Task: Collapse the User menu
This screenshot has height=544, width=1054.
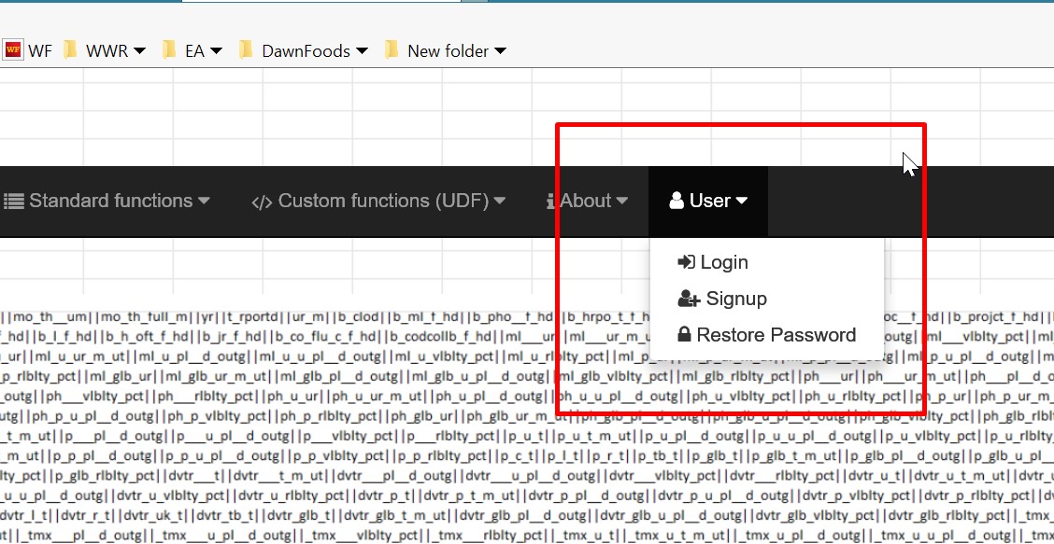Action: (708, 200)
